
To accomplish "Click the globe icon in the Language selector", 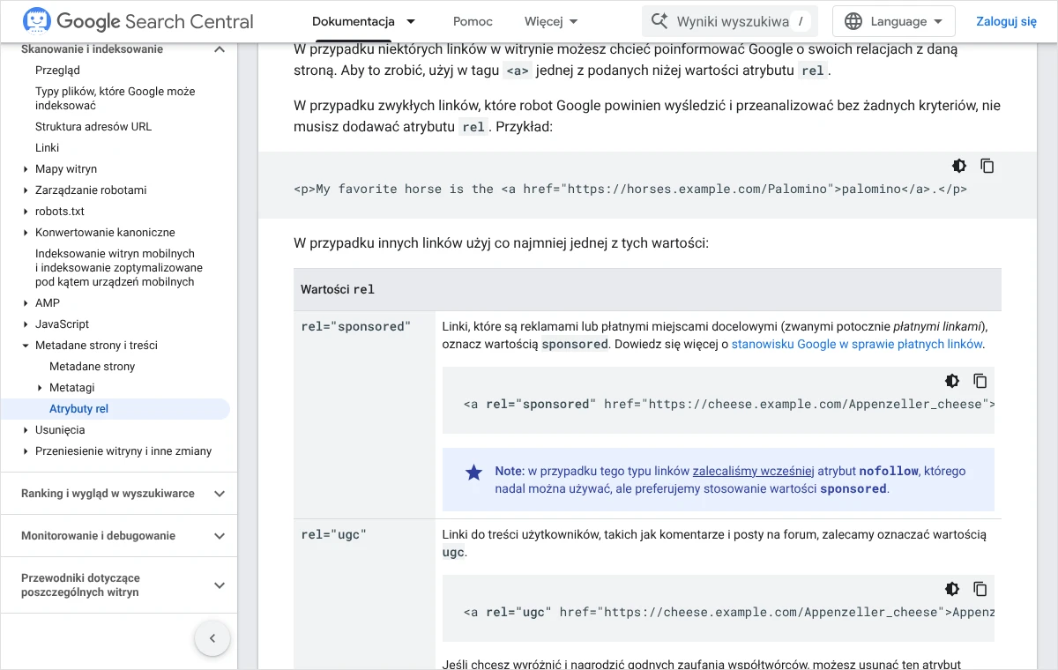I will pos(853,21).
